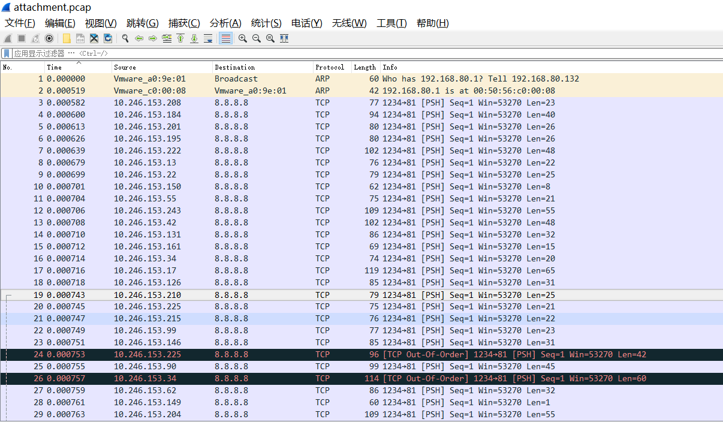Open the display filter bookmark dropdown
Screen dimensions: 723x422
(7, 53)
